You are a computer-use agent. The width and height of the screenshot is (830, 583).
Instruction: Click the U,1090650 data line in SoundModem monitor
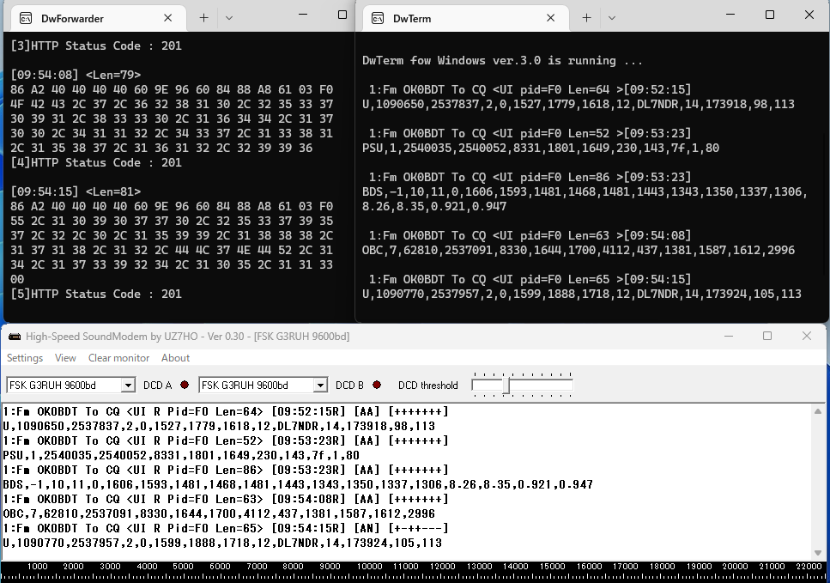coord(219,426)
